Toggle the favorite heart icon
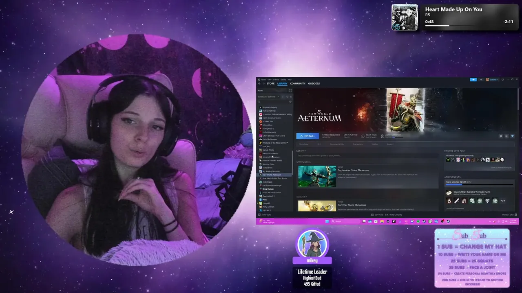 coord(513,136)
